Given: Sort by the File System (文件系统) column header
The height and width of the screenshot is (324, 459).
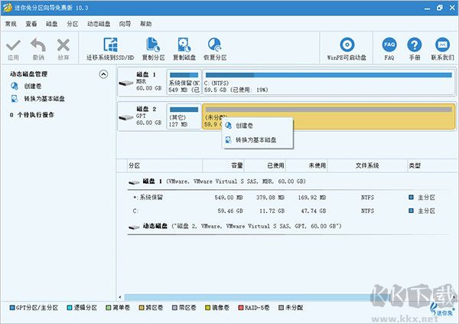Looking at the screenshot, I should [x=367, y=165].
